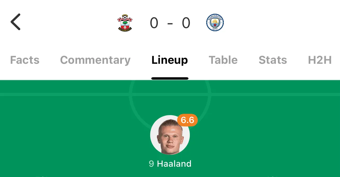Tap jersey number 9 beside Haaland
Screen dimensions: 340x177
pos(151,164)
